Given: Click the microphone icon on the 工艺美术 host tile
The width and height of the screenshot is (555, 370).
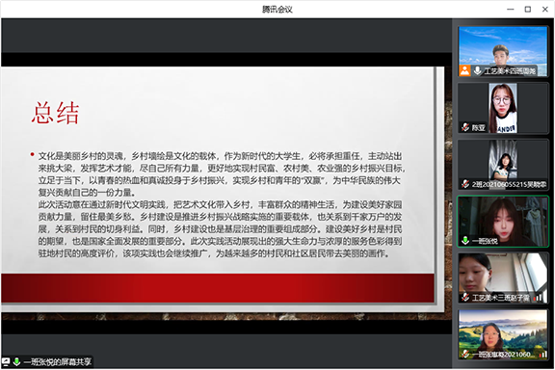Looking at the screenshot, I should 477,70.
